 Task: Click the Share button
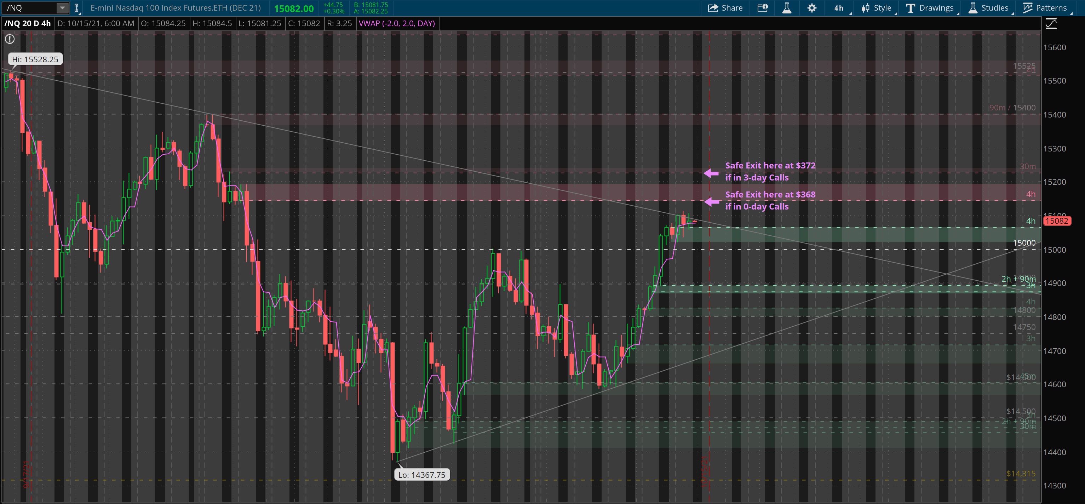pos(725,8)
